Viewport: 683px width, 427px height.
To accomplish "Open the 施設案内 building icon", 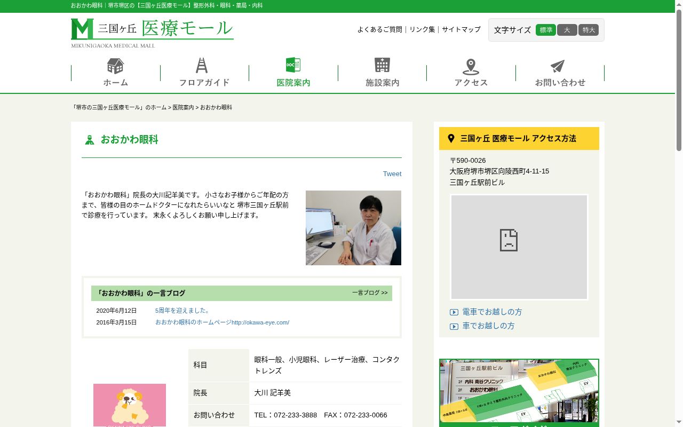I will (x=382, y=65).
